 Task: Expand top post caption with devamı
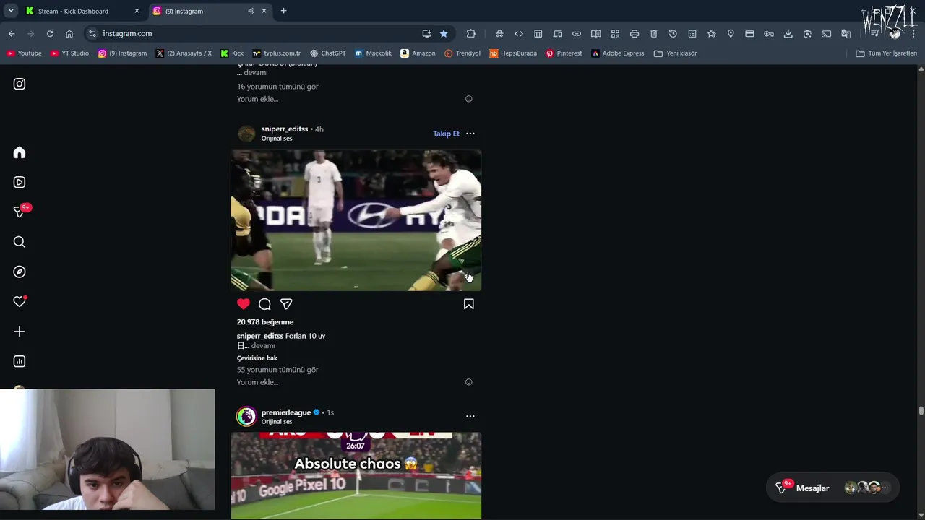(256, 73)
